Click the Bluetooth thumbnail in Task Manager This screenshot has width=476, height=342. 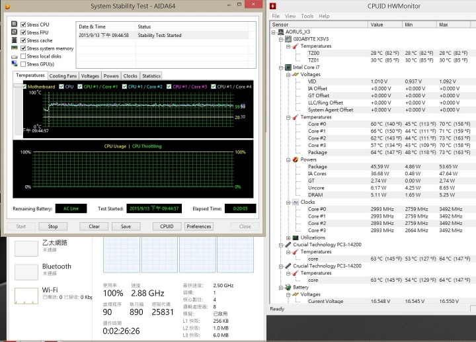pyautogui.click(x=26, y=272)
